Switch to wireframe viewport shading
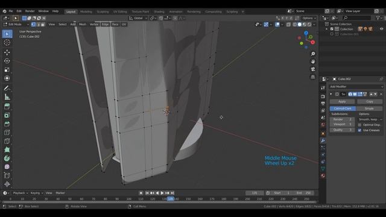 tap(295, 24)
